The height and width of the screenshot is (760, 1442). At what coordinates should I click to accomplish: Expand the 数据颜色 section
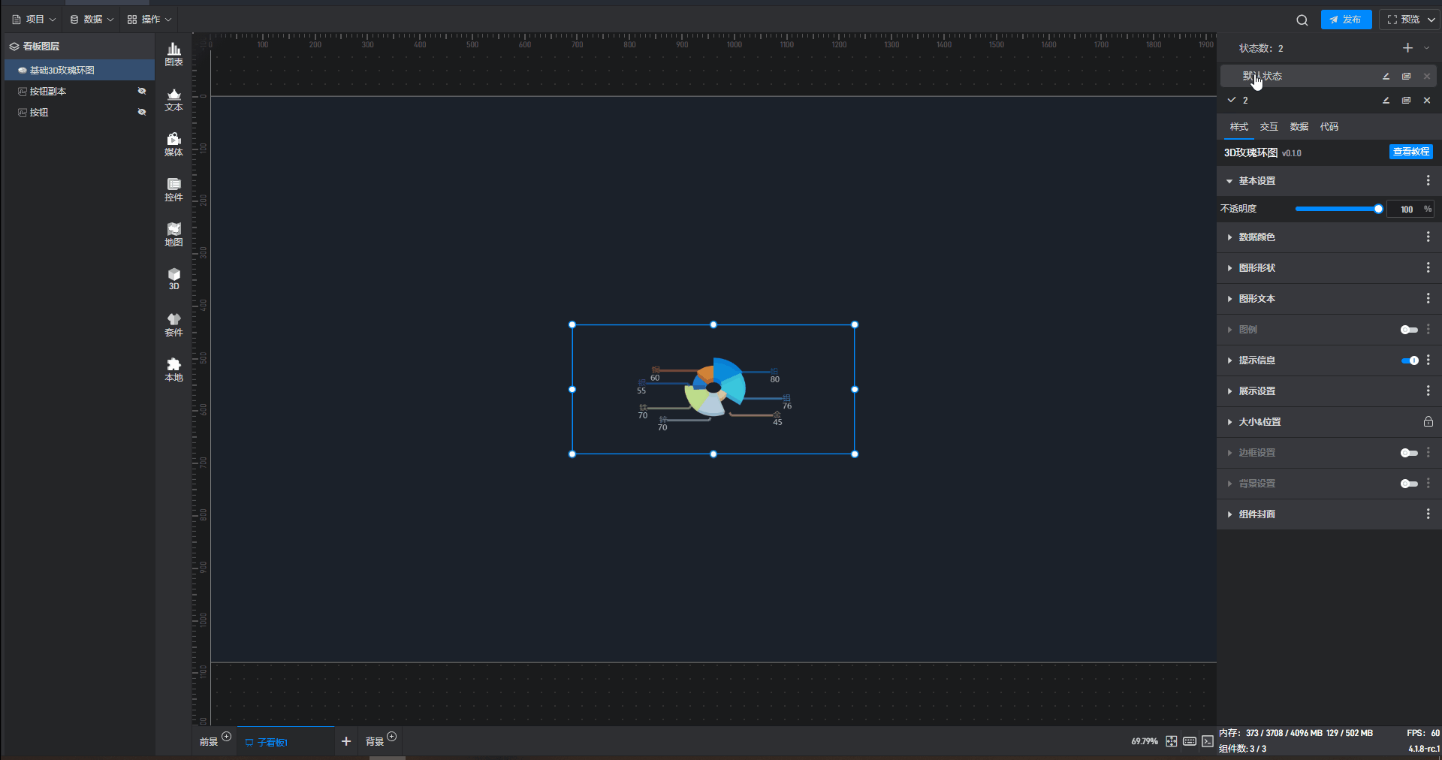(x=1256, y=237)
